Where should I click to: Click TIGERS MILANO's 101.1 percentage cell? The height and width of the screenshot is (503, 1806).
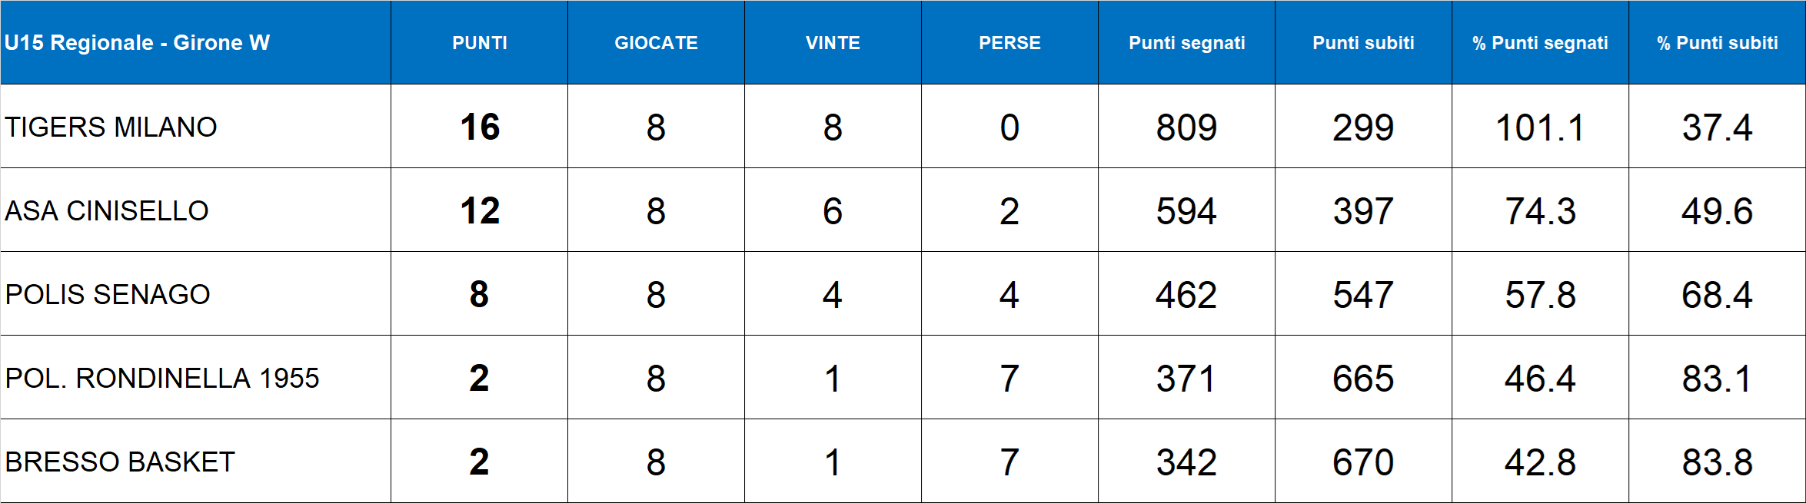coord(1540,127)
